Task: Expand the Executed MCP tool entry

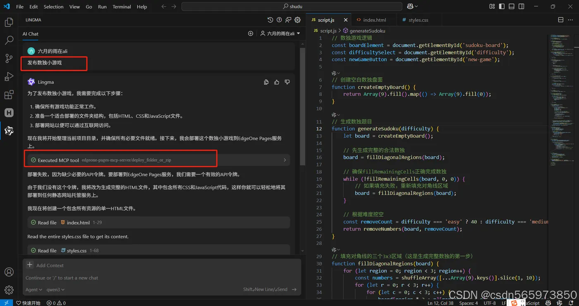Action: [159, 160]
